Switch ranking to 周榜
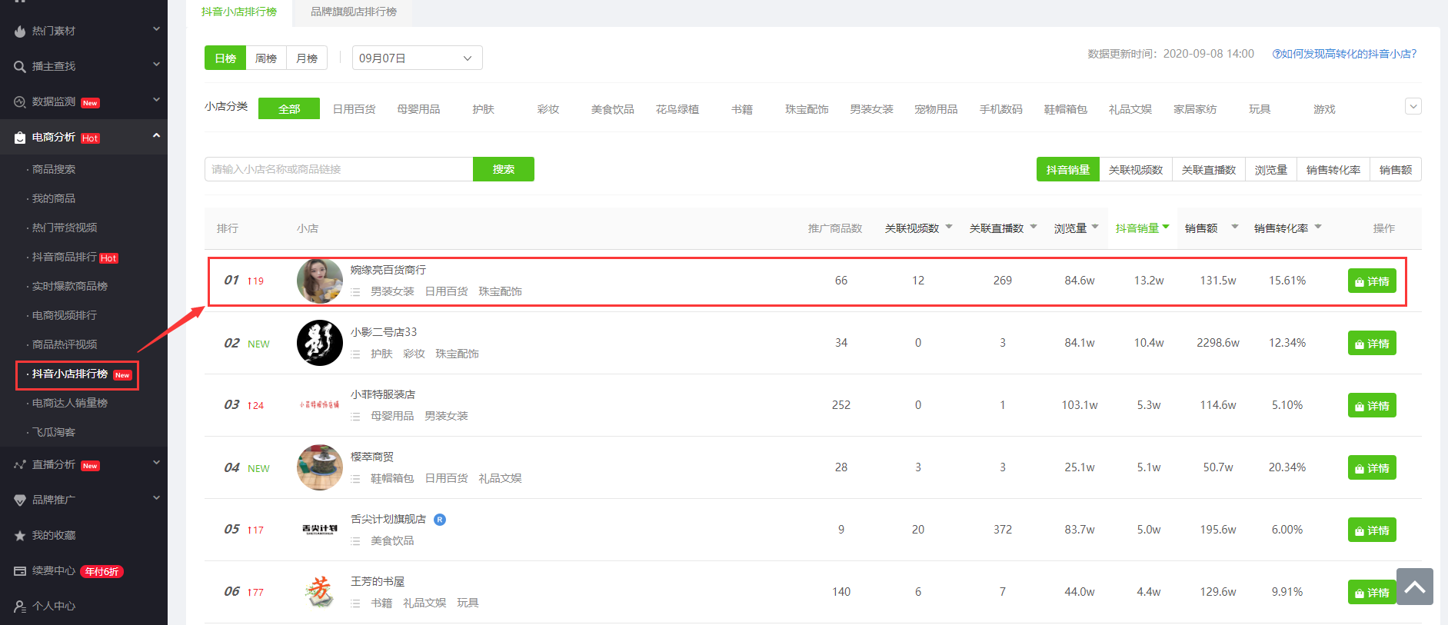The width and height of the screenshot is (1448, 625). 266,58
